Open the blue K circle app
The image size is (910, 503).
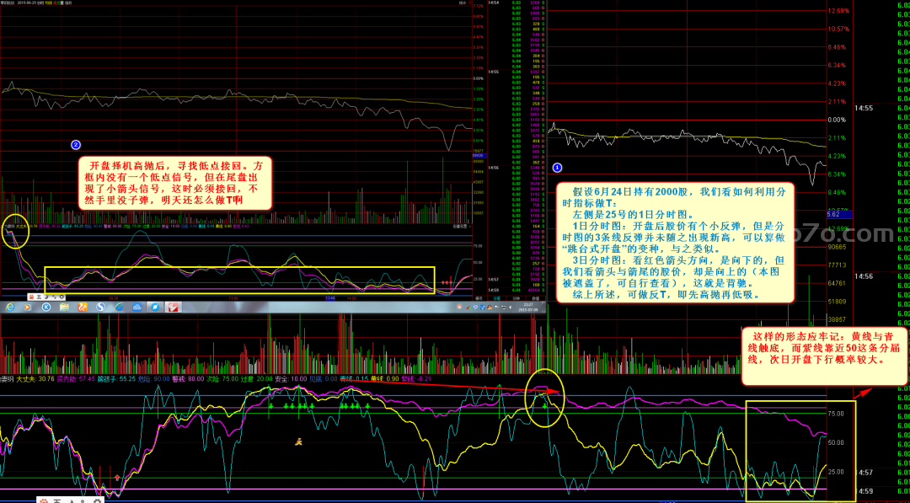click(45, 307)
